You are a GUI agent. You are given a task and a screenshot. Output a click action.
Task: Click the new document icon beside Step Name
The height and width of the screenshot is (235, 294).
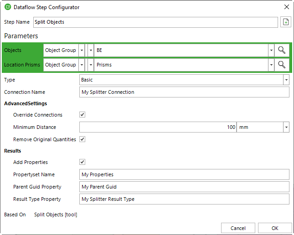click(285, 22)
